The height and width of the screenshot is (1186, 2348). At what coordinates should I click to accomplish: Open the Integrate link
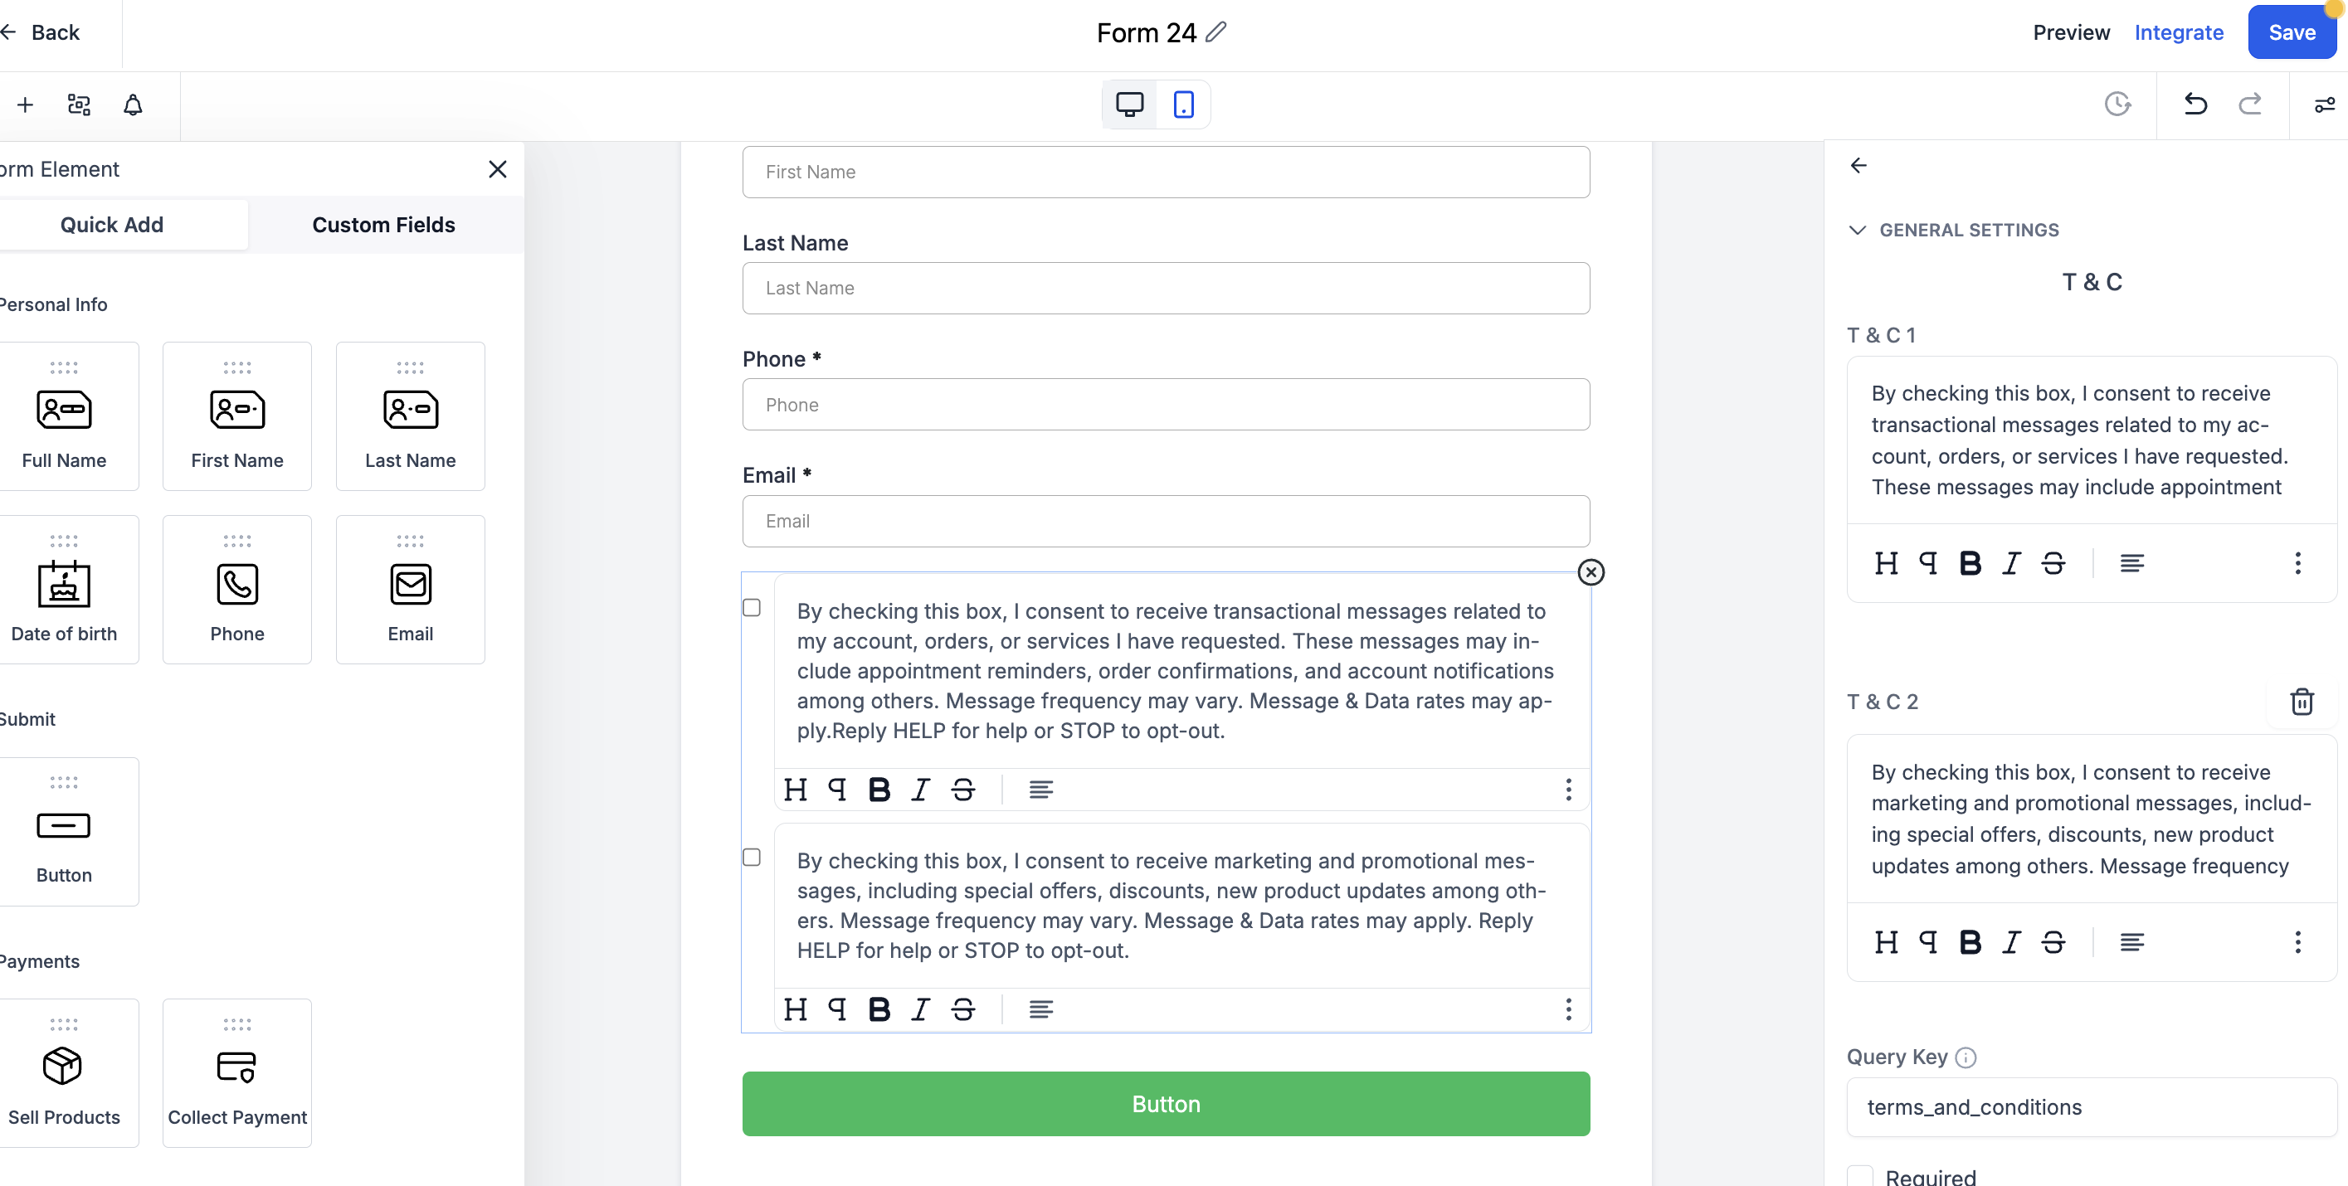[2179, 33]
